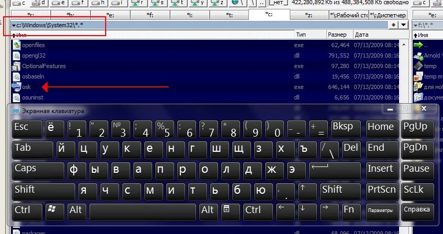This screenshot has height=234, width=443.
Task: Click scroll-up arrow of left file list
Action: [404, 44]
